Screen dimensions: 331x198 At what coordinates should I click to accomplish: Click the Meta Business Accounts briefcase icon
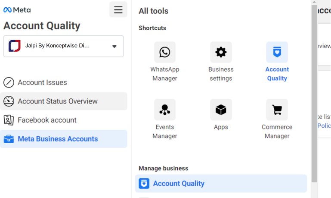point(9,139)
